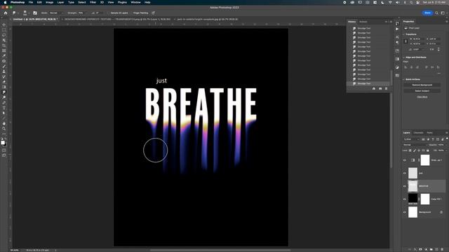The image size is (449, 252).
Task: Open the smudge Mode dropdown
Action: pyautogui.click(x=56, y=13)
